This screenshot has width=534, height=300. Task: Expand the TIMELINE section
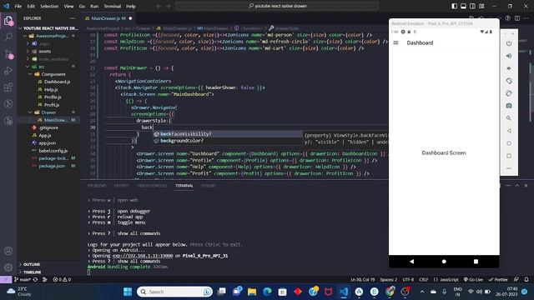pos(48,272)
